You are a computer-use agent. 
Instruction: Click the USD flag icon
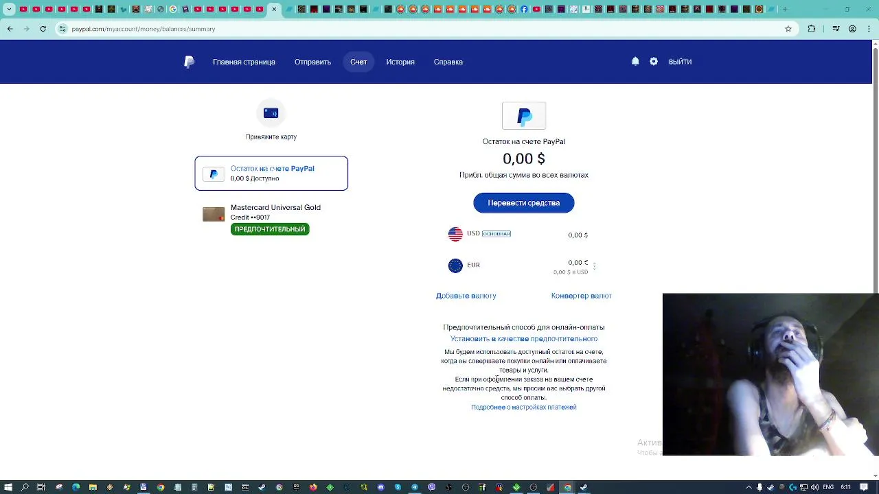click(455, 234)
